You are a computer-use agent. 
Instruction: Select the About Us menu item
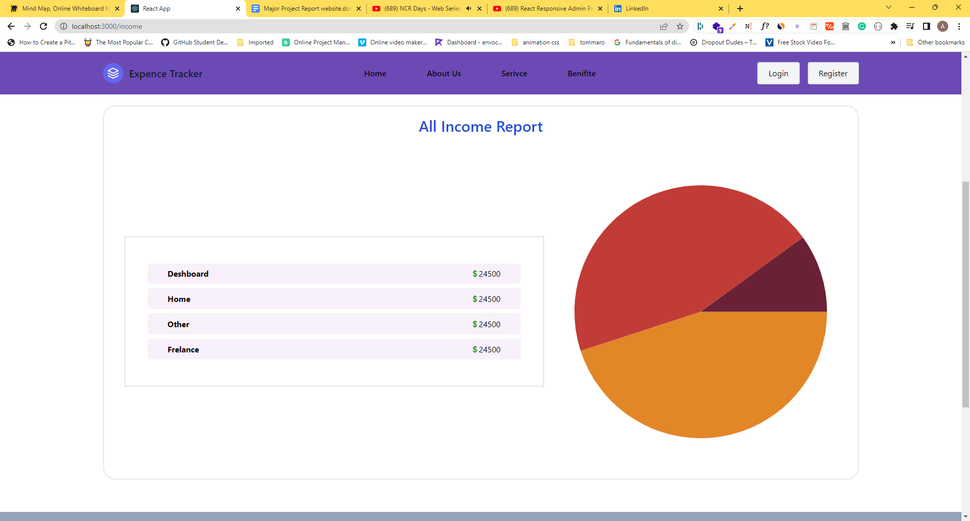click(x=444, y=73)
